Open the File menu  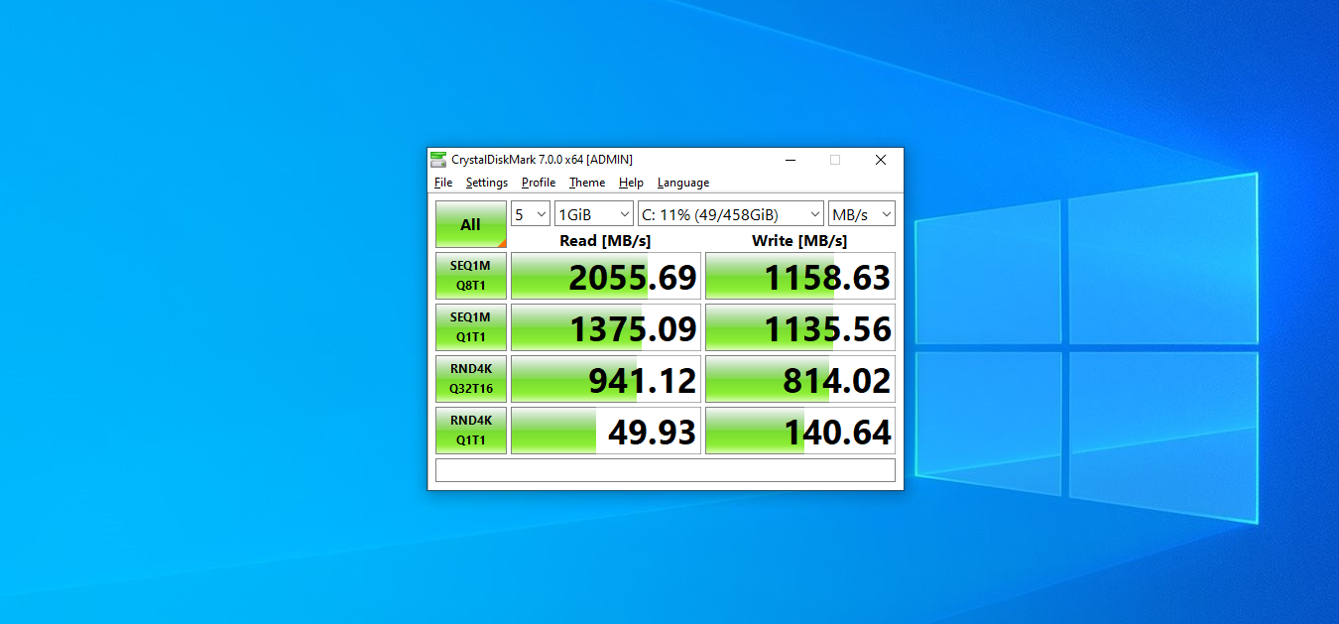tap(443, 183)
